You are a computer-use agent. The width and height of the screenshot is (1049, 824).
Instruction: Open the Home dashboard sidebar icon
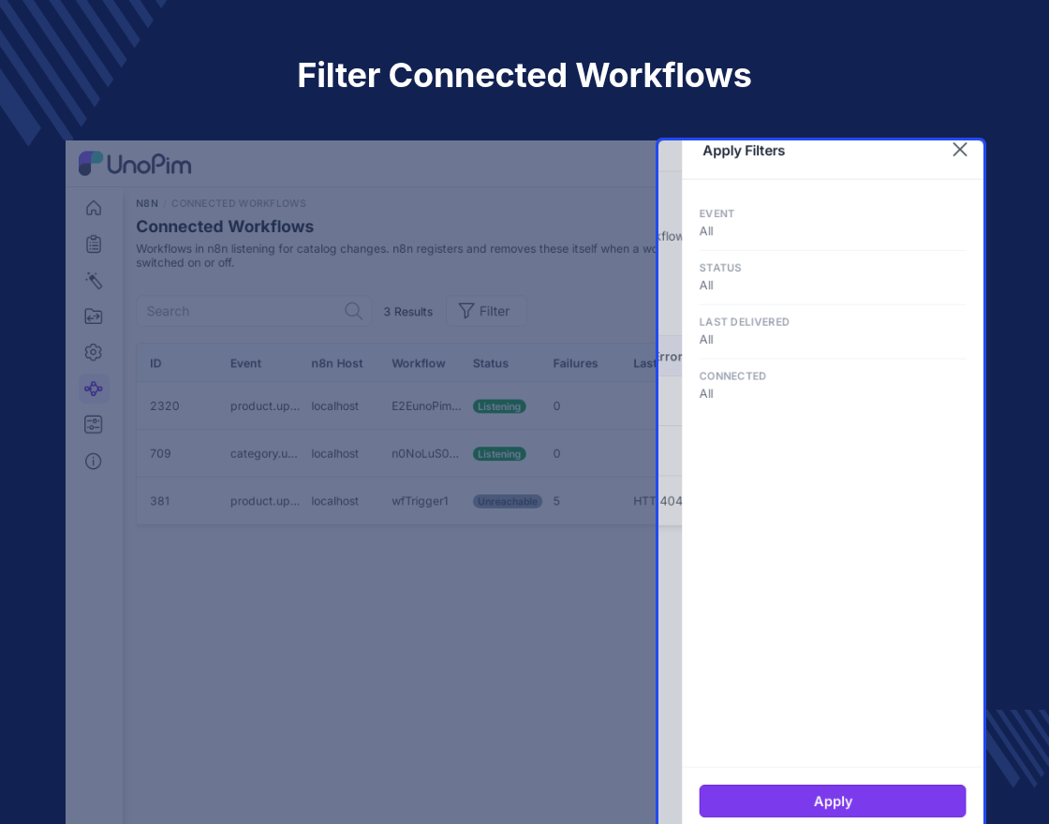94,208
